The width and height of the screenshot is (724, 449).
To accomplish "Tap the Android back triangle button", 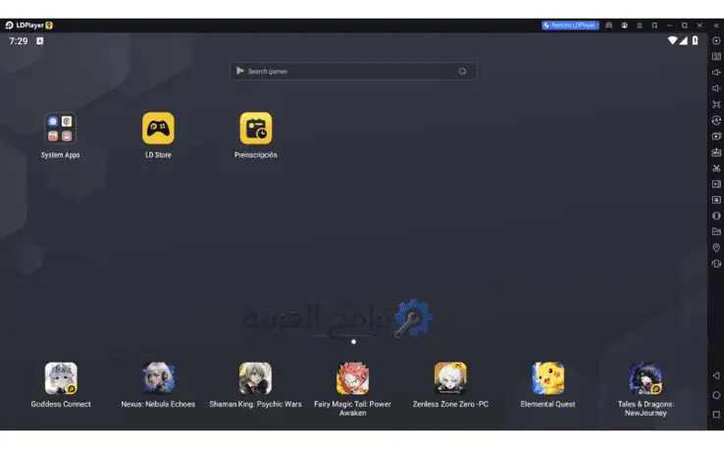I will [x=716, y=375].
